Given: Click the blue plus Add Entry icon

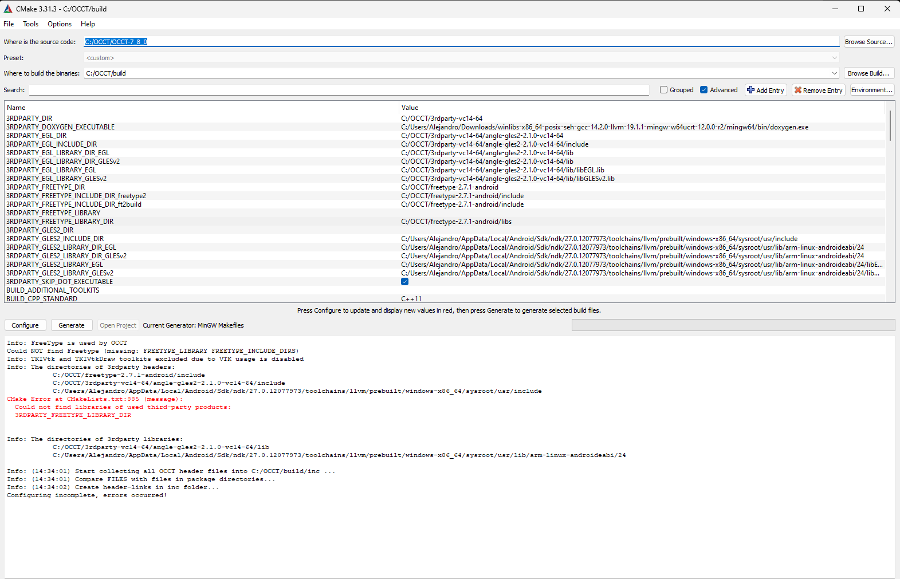Looking at the screenshot, I should tap(750, 90).
